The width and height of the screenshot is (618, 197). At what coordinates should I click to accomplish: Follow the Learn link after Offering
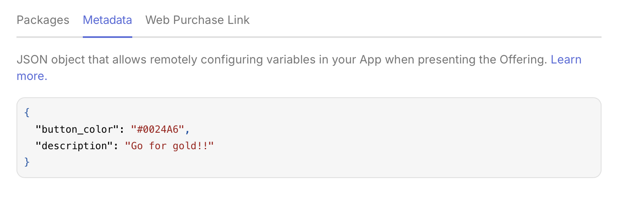[x=566, y=60]
